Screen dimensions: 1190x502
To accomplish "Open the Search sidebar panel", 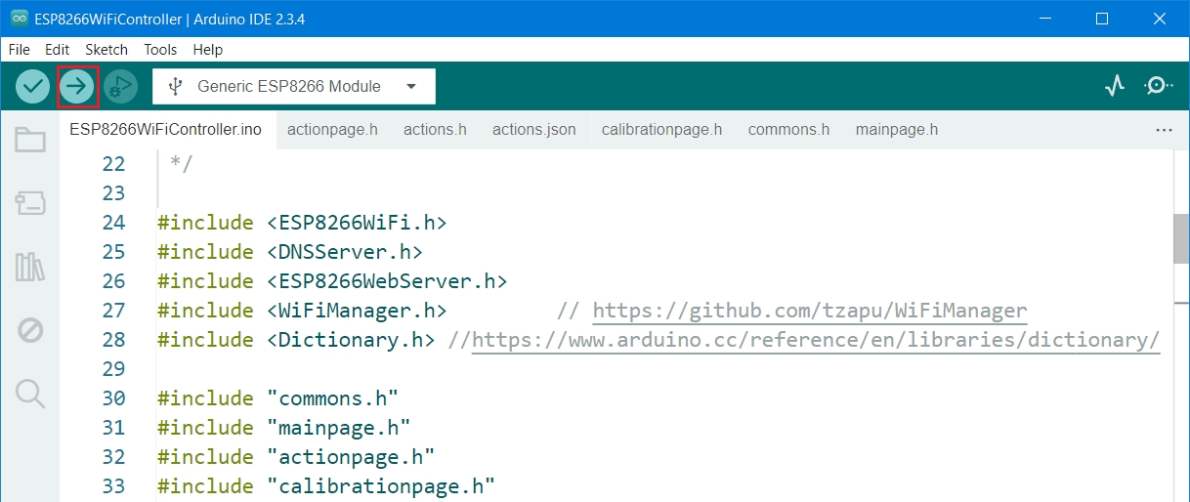I will 30,393.
